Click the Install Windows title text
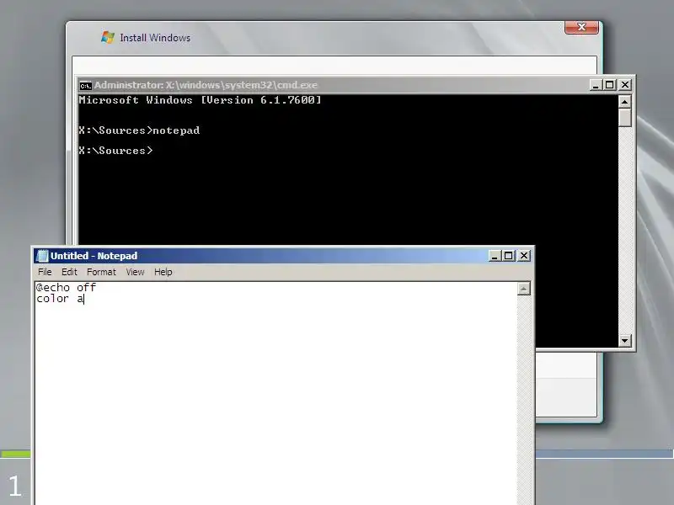 pyautogui.click(x=155, y=38)
